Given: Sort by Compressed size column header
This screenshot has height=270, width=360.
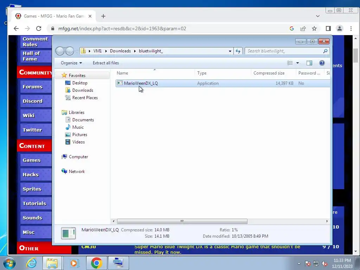Looking at the screenshot, I should [274, 73].
